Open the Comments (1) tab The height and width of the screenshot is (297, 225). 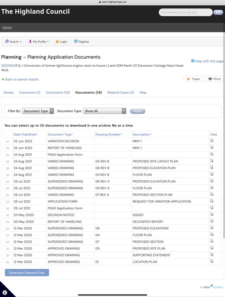(x=30, y=93)
